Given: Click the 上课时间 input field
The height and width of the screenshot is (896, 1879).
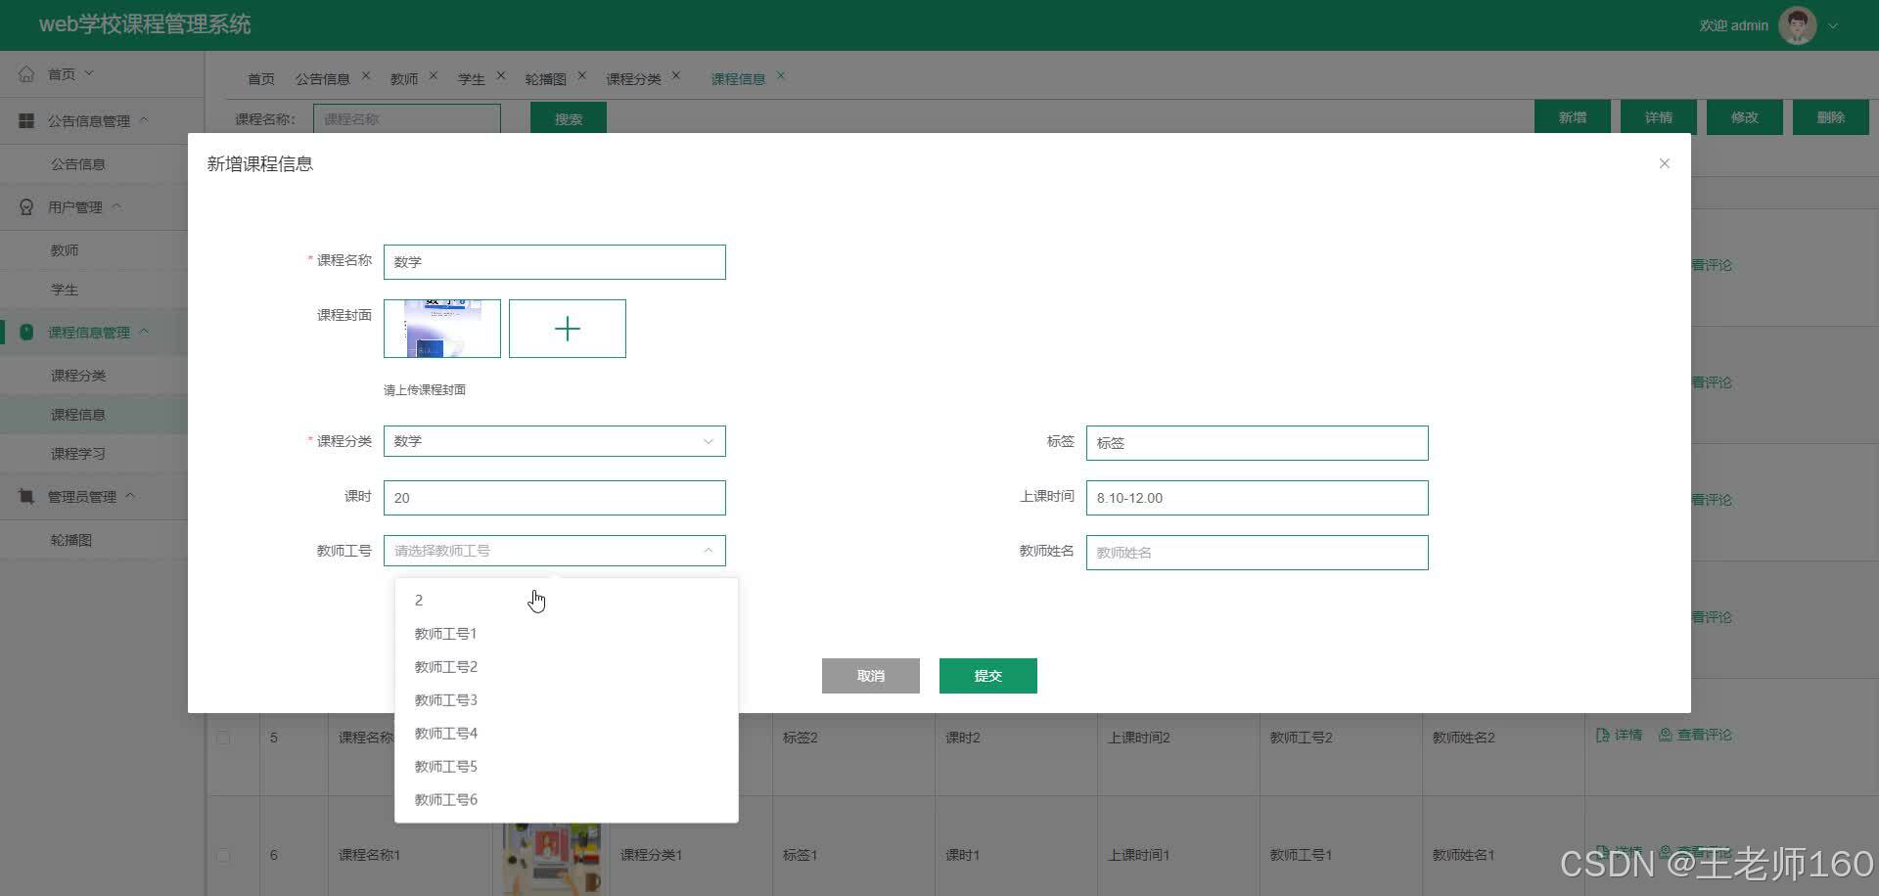Looking at the screenshot, I should click(x=1258, y=498).
